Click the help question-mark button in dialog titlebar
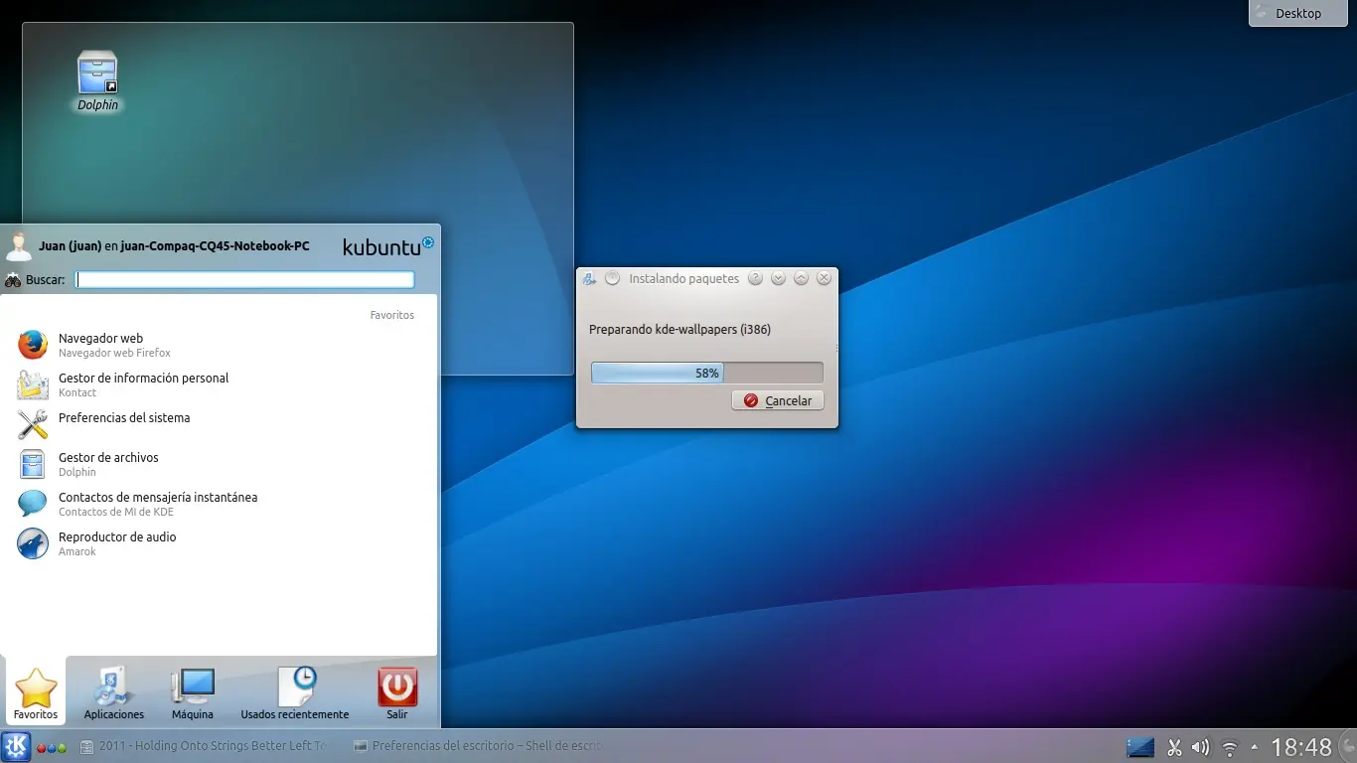1357x763 pixels. tap(755, 278)
